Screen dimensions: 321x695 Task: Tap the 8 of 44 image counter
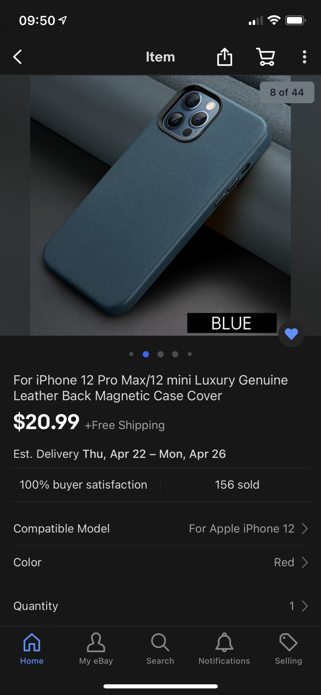click(x=287, y=92)
